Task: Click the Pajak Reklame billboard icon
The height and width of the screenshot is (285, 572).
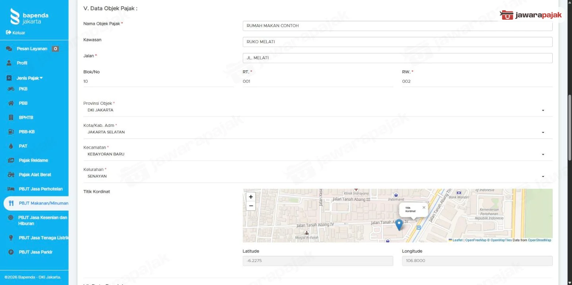Action: pos(11,160)
